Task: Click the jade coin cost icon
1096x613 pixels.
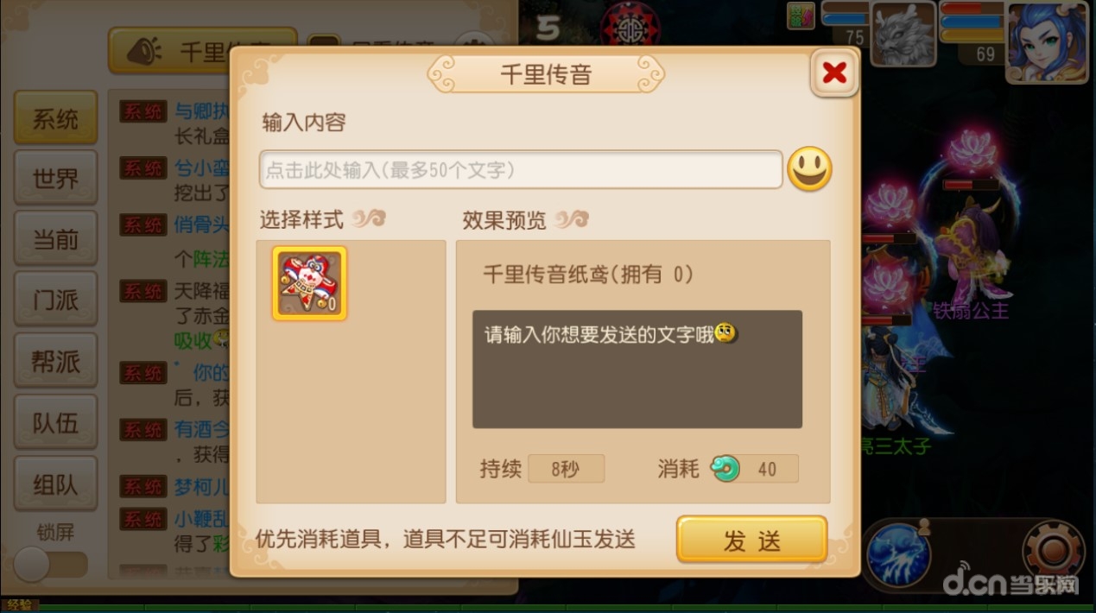Action: click(x=725, y=469)
